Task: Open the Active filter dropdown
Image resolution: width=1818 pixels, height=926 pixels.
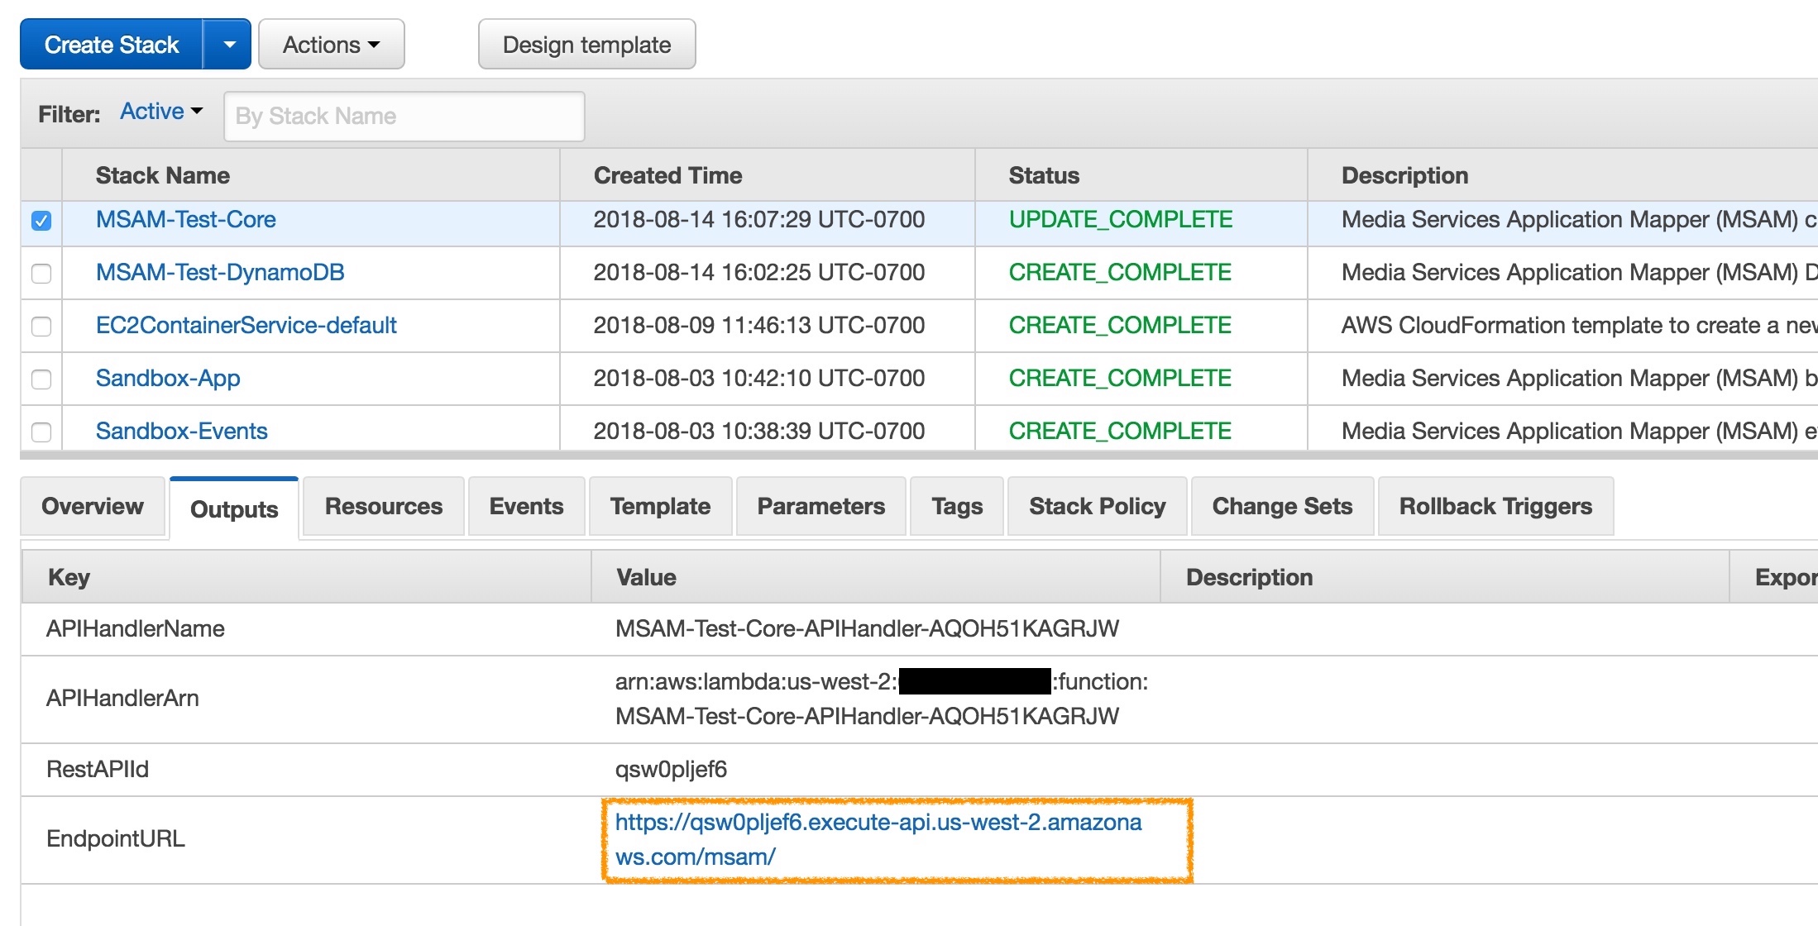Action: pos(161,112)
